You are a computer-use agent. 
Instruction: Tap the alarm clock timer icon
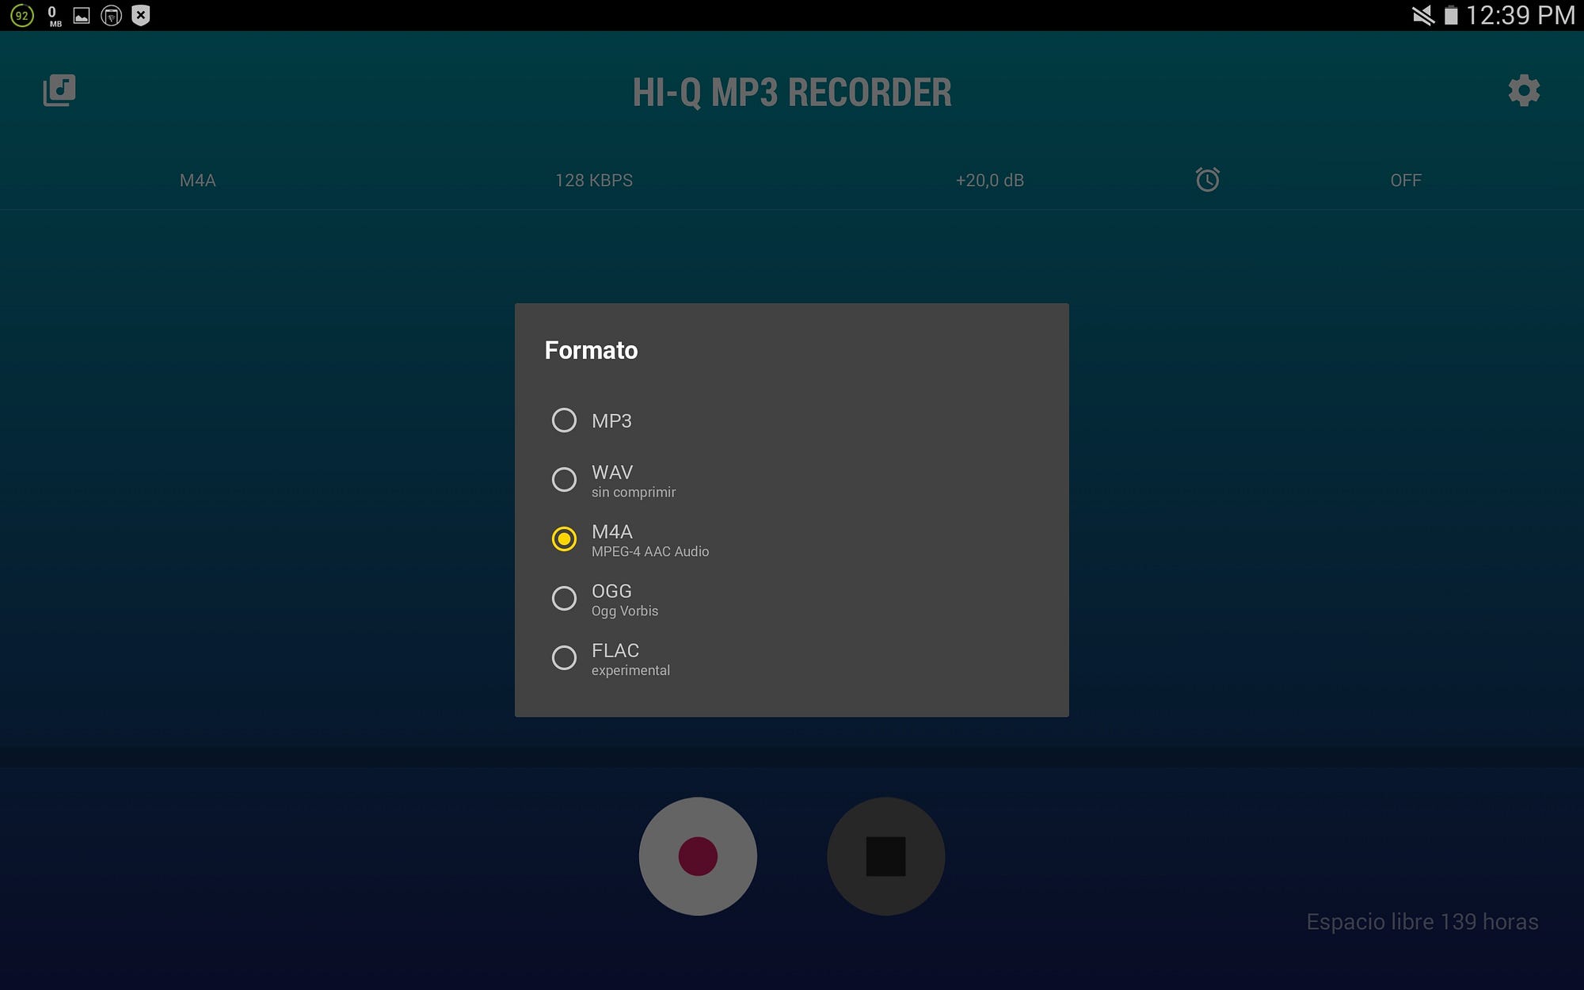1207,180
